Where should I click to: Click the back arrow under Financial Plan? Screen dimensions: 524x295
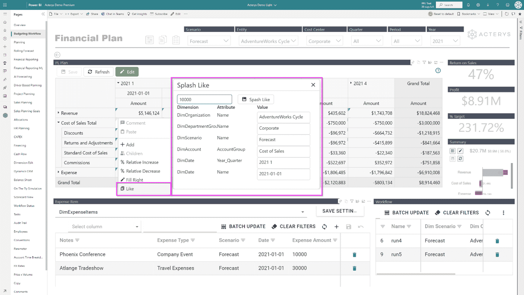57,55
